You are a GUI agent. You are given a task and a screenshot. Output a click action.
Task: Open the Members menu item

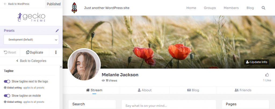231,8
